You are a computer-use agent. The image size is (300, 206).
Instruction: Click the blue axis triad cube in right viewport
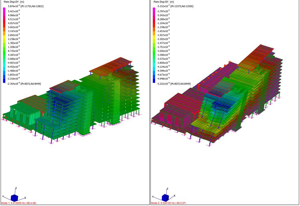165,197
